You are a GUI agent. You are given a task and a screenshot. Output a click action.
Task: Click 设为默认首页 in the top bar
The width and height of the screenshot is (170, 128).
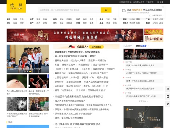139,2
